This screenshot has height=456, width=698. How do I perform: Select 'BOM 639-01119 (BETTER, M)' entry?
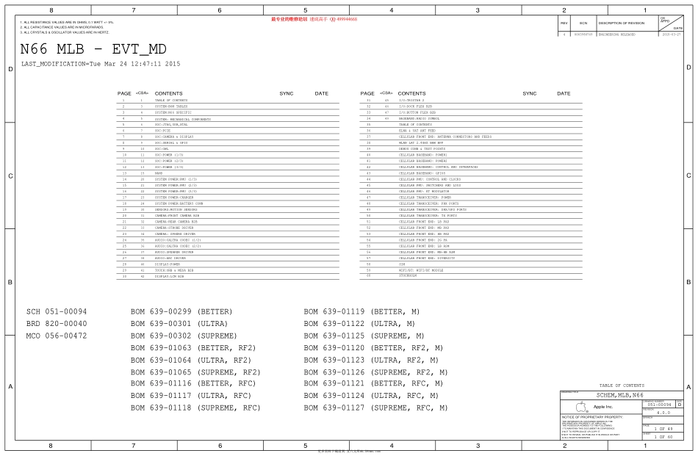[x=362, y=311]
